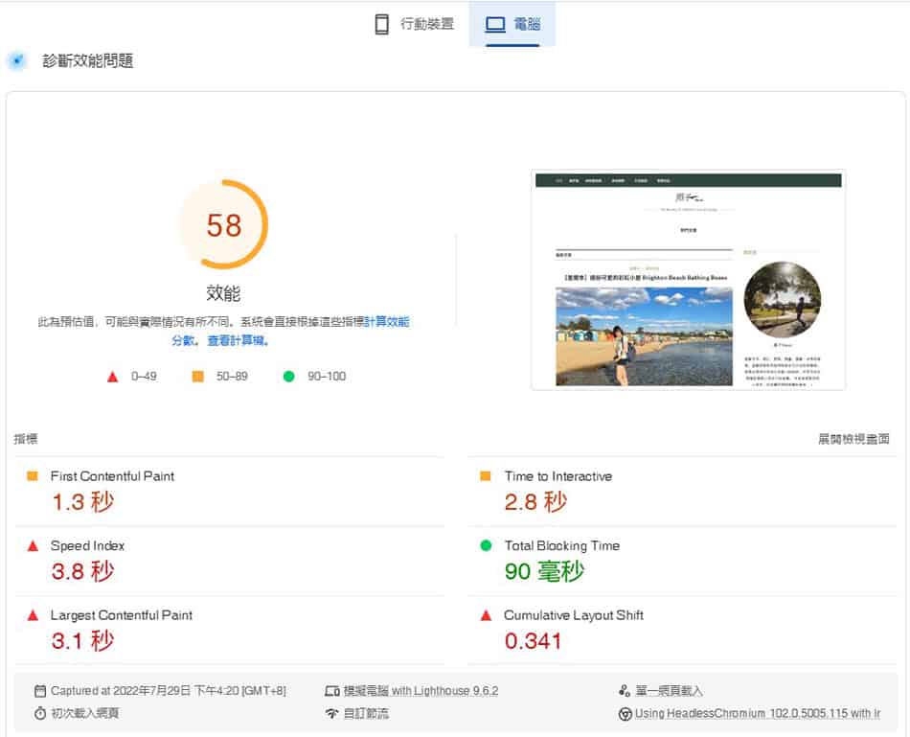The image size is (910, 737).
Task: Click the orange square beside First Contentful Paint
Action: pos(32,475)
